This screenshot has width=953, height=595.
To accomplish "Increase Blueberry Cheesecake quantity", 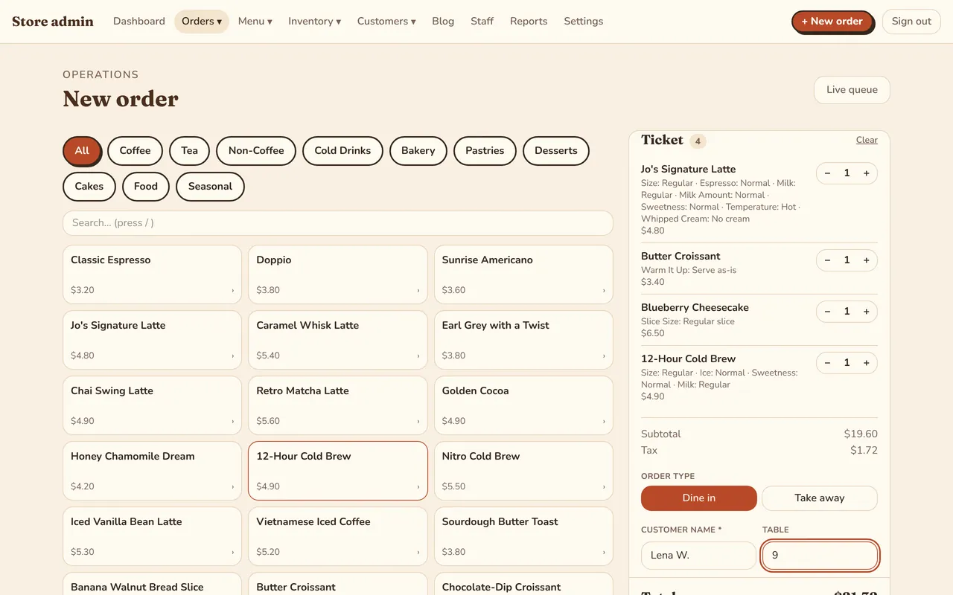I will pyautogui.click(x=867, y=312).
